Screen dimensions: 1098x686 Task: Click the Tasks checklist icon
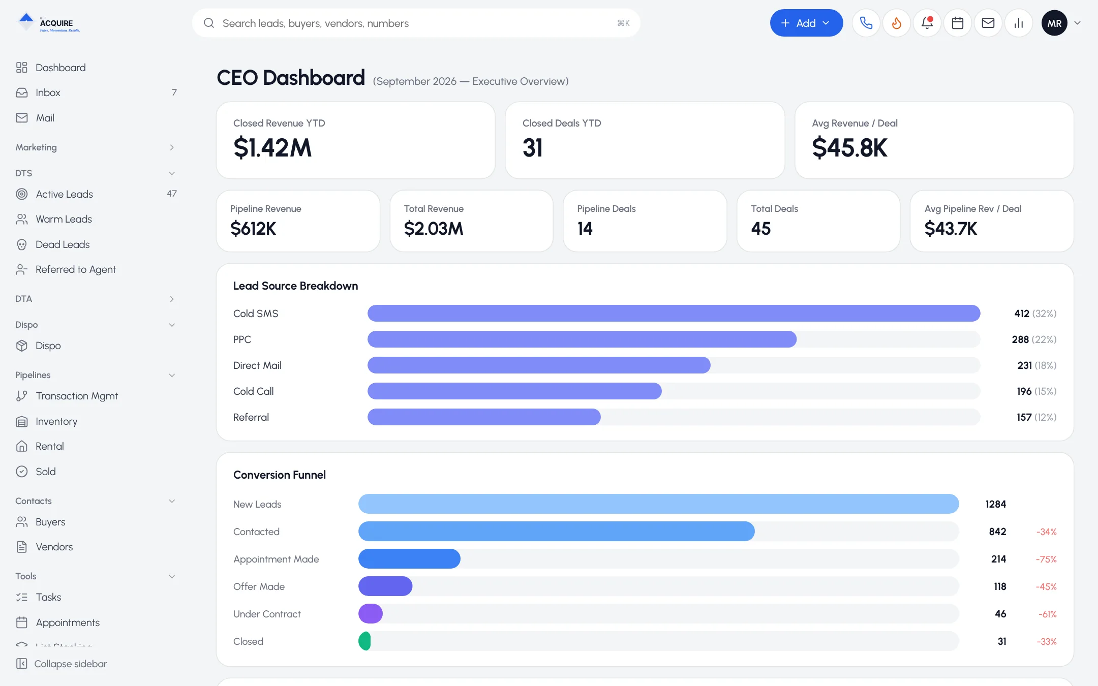(x=21, y=597)
